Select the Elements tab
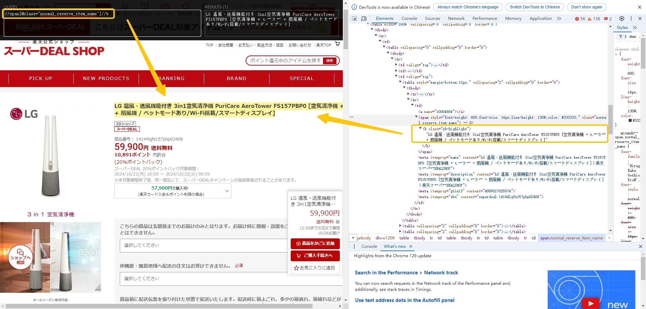The height and width of the screenshot is (309, 646). (385, 18)
